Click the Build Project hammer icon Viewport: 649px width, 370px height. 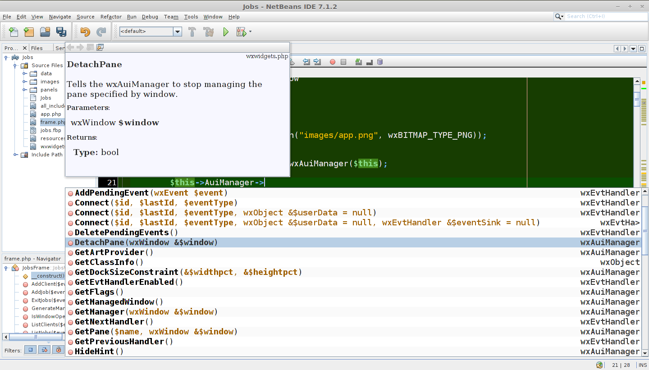[x=192, y=32]
